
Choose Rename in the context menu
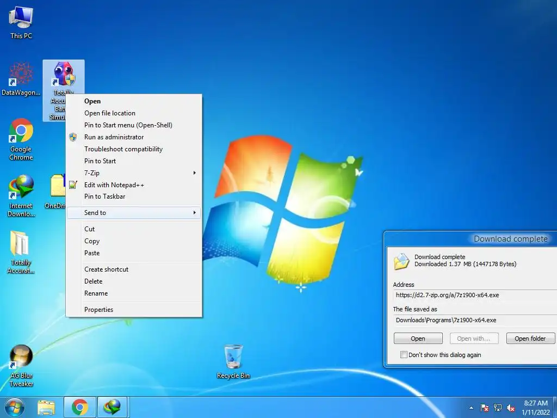point(134,293)
